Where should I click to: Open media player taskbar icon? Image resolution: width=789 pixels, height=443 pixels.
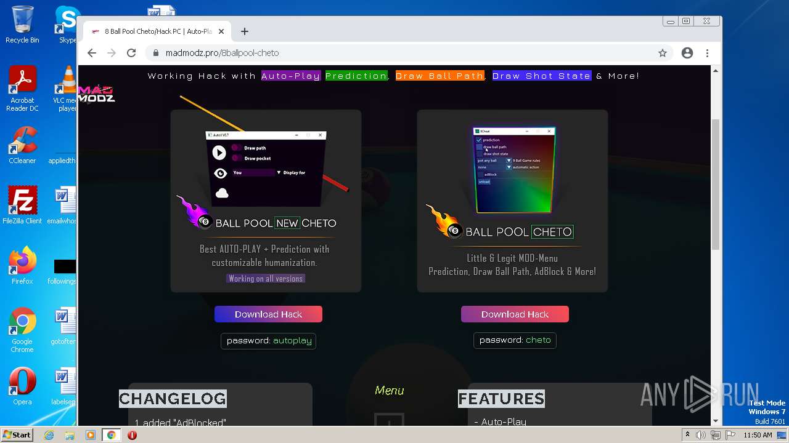coord(91,435)
